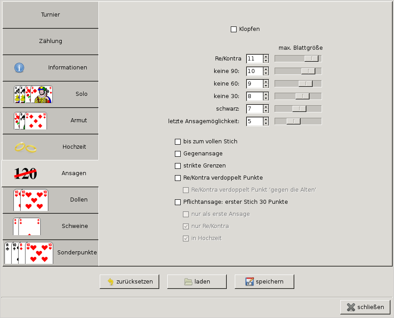Switch to the Zählung tab
Image resolution: width=394 pixels, height=318 pixels.
(x=50, y=41)
